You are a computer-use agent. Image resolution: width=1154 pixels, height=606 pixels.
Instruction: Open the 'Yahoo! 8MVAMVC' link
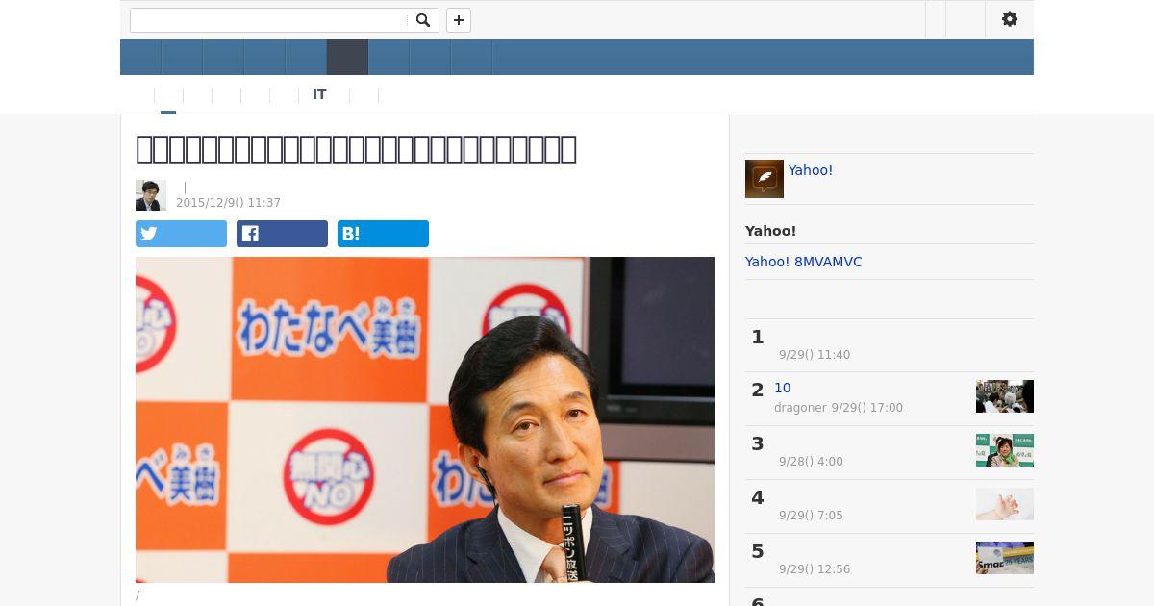[803, 262]
